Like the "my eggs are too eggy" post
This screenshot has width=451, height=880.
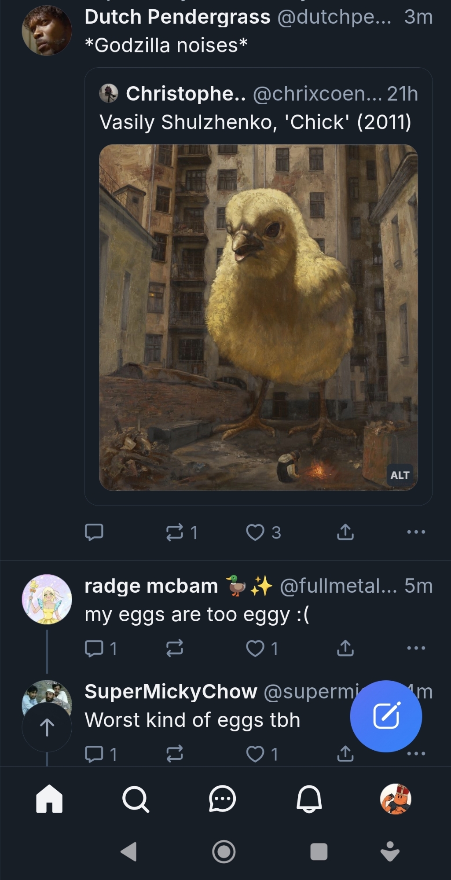click(x=255, y=648)
